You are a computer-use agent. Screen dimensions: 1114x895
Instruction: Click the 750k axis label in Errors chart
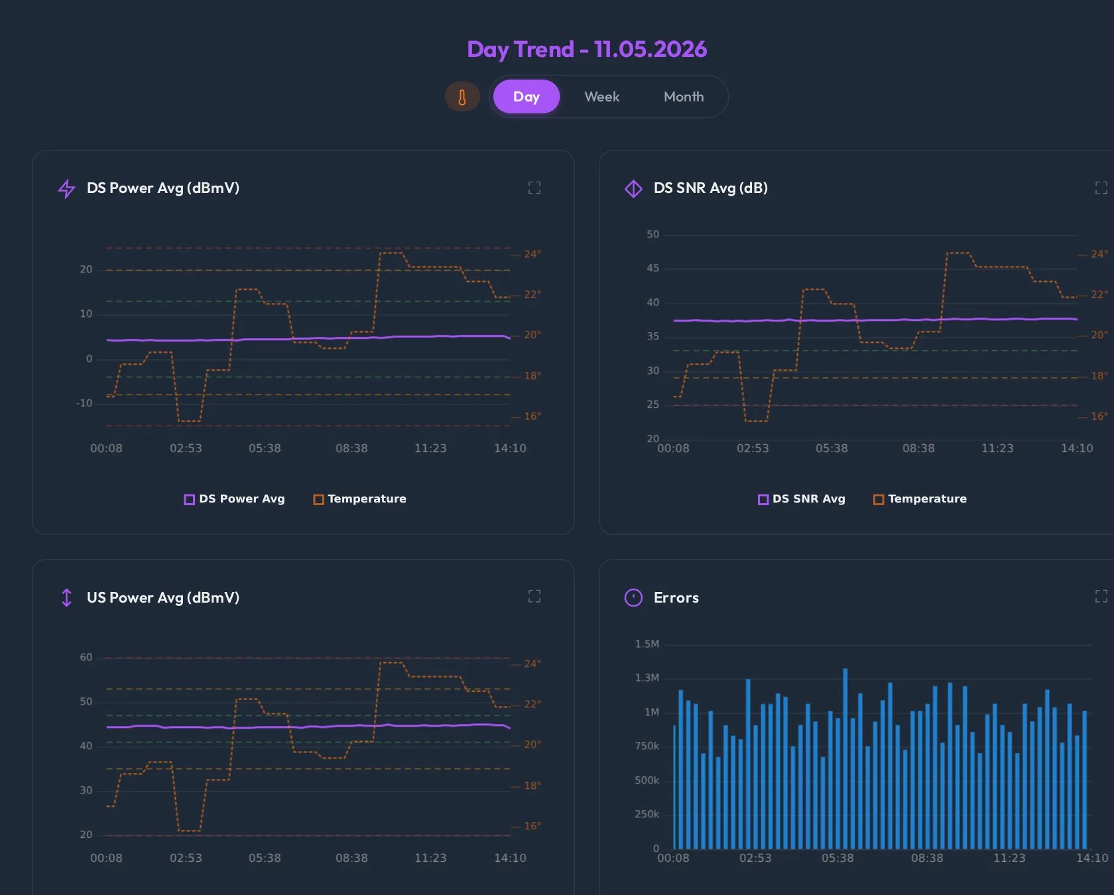tap(647, 746)
